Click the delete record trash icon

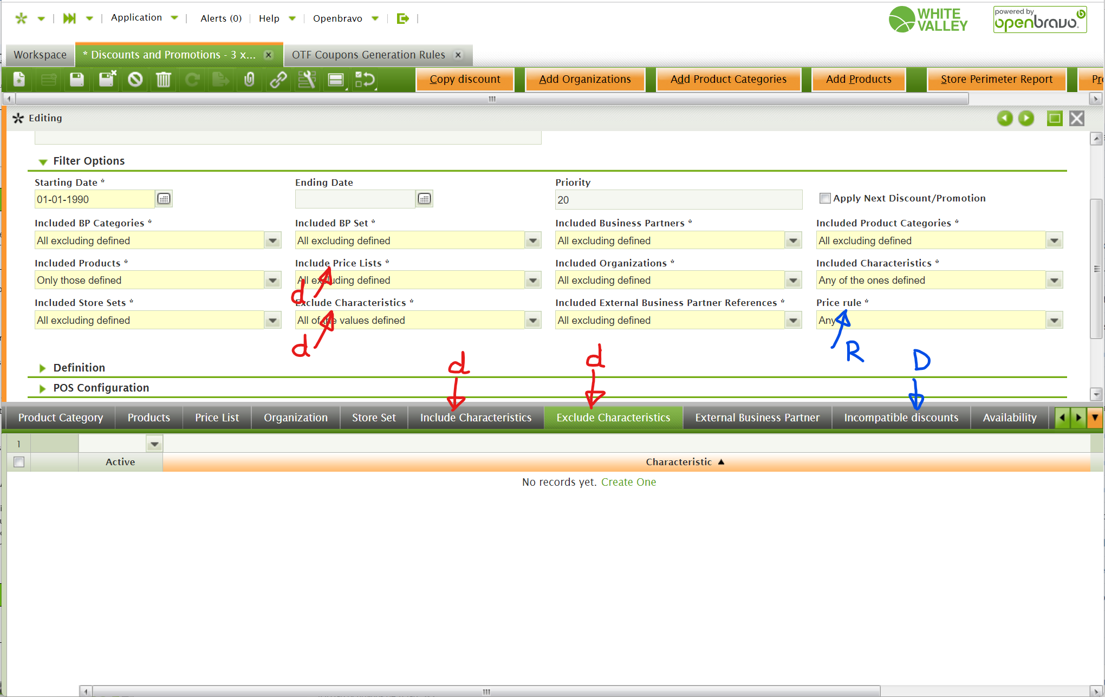click(164, 80)
